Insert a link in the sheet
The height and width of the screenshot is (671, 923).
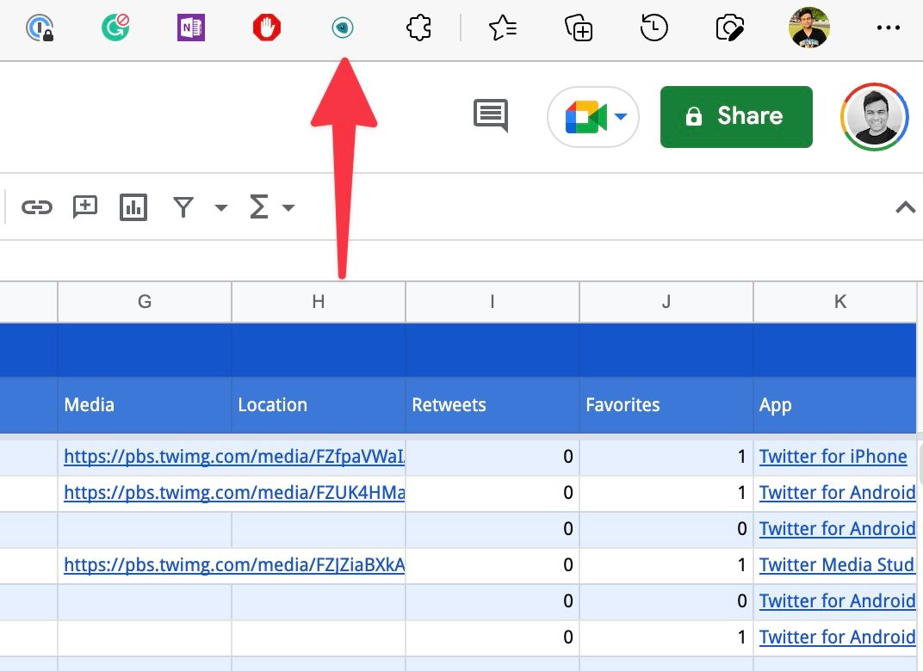(x=36, y=206)
